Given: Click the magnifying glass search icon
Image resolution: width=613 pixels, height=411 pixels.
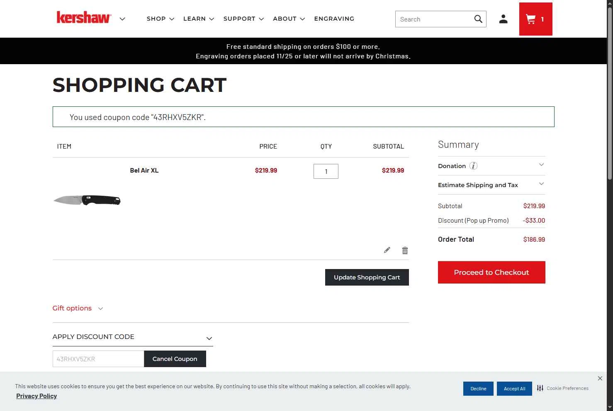Looking at the screenshot, I should (x=478, y=19).
